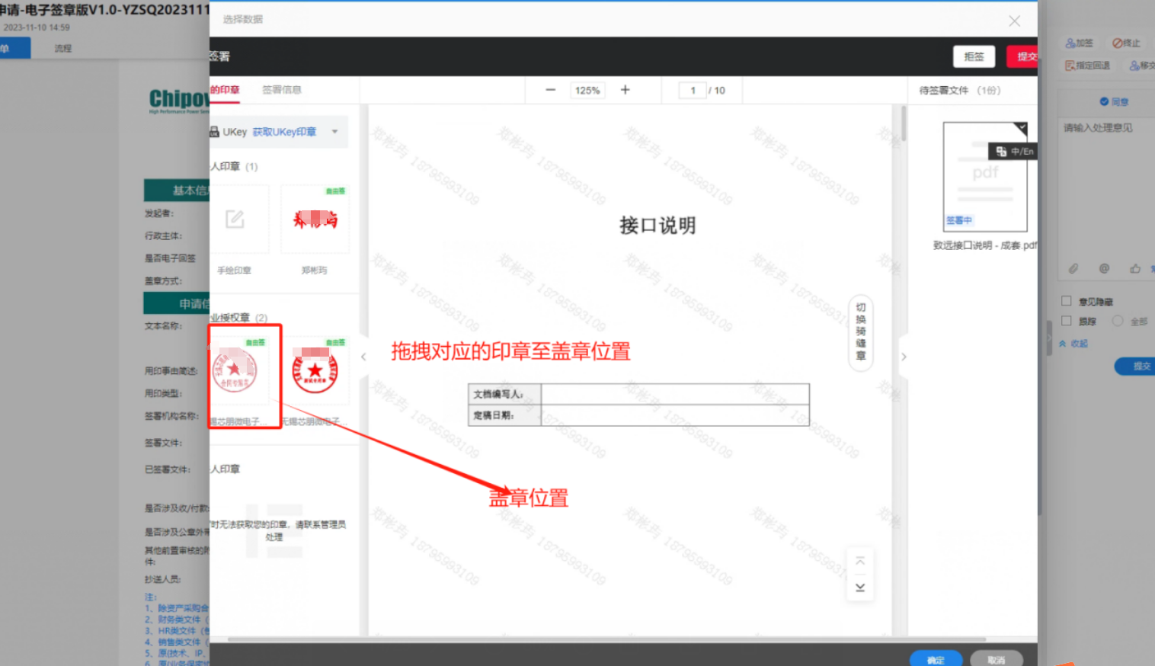The image size is (1155, 666).
Task: Click the @ mention icon
Action: tap(1104, 268)
